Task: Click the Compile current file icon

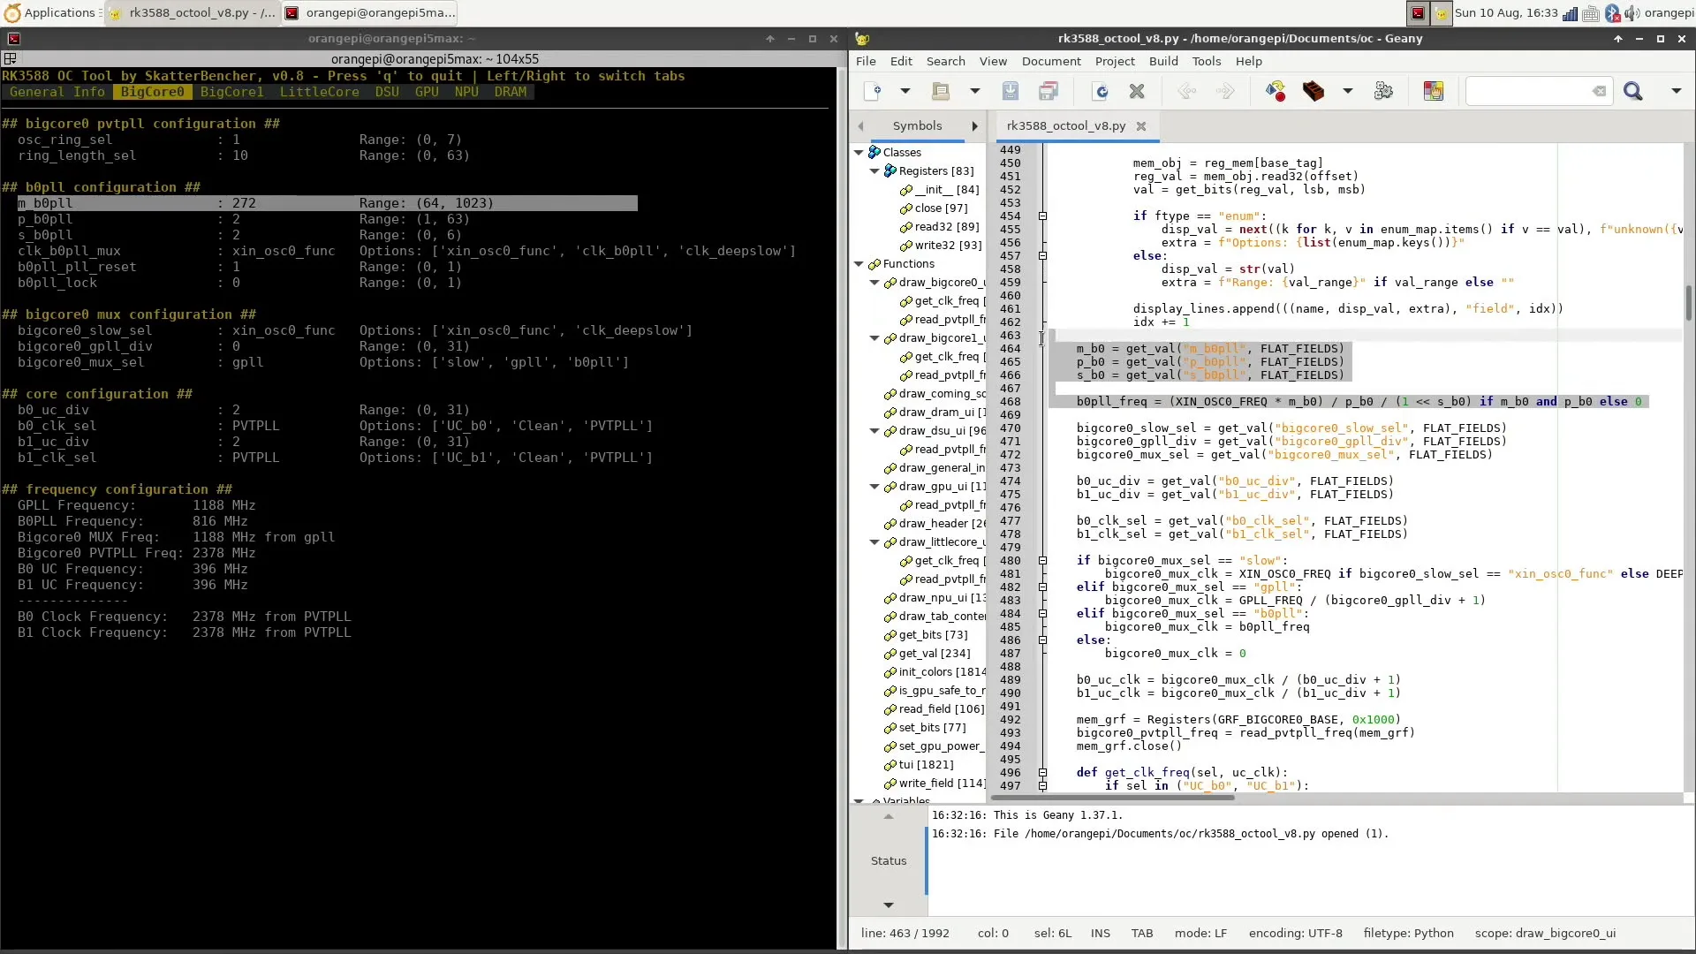Action: pyautogui.click(x=1275, y=91)
